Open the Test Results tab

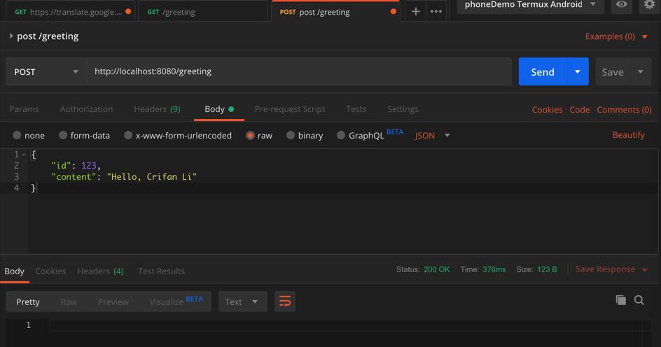pyautogui.click(x=162, y=271)
